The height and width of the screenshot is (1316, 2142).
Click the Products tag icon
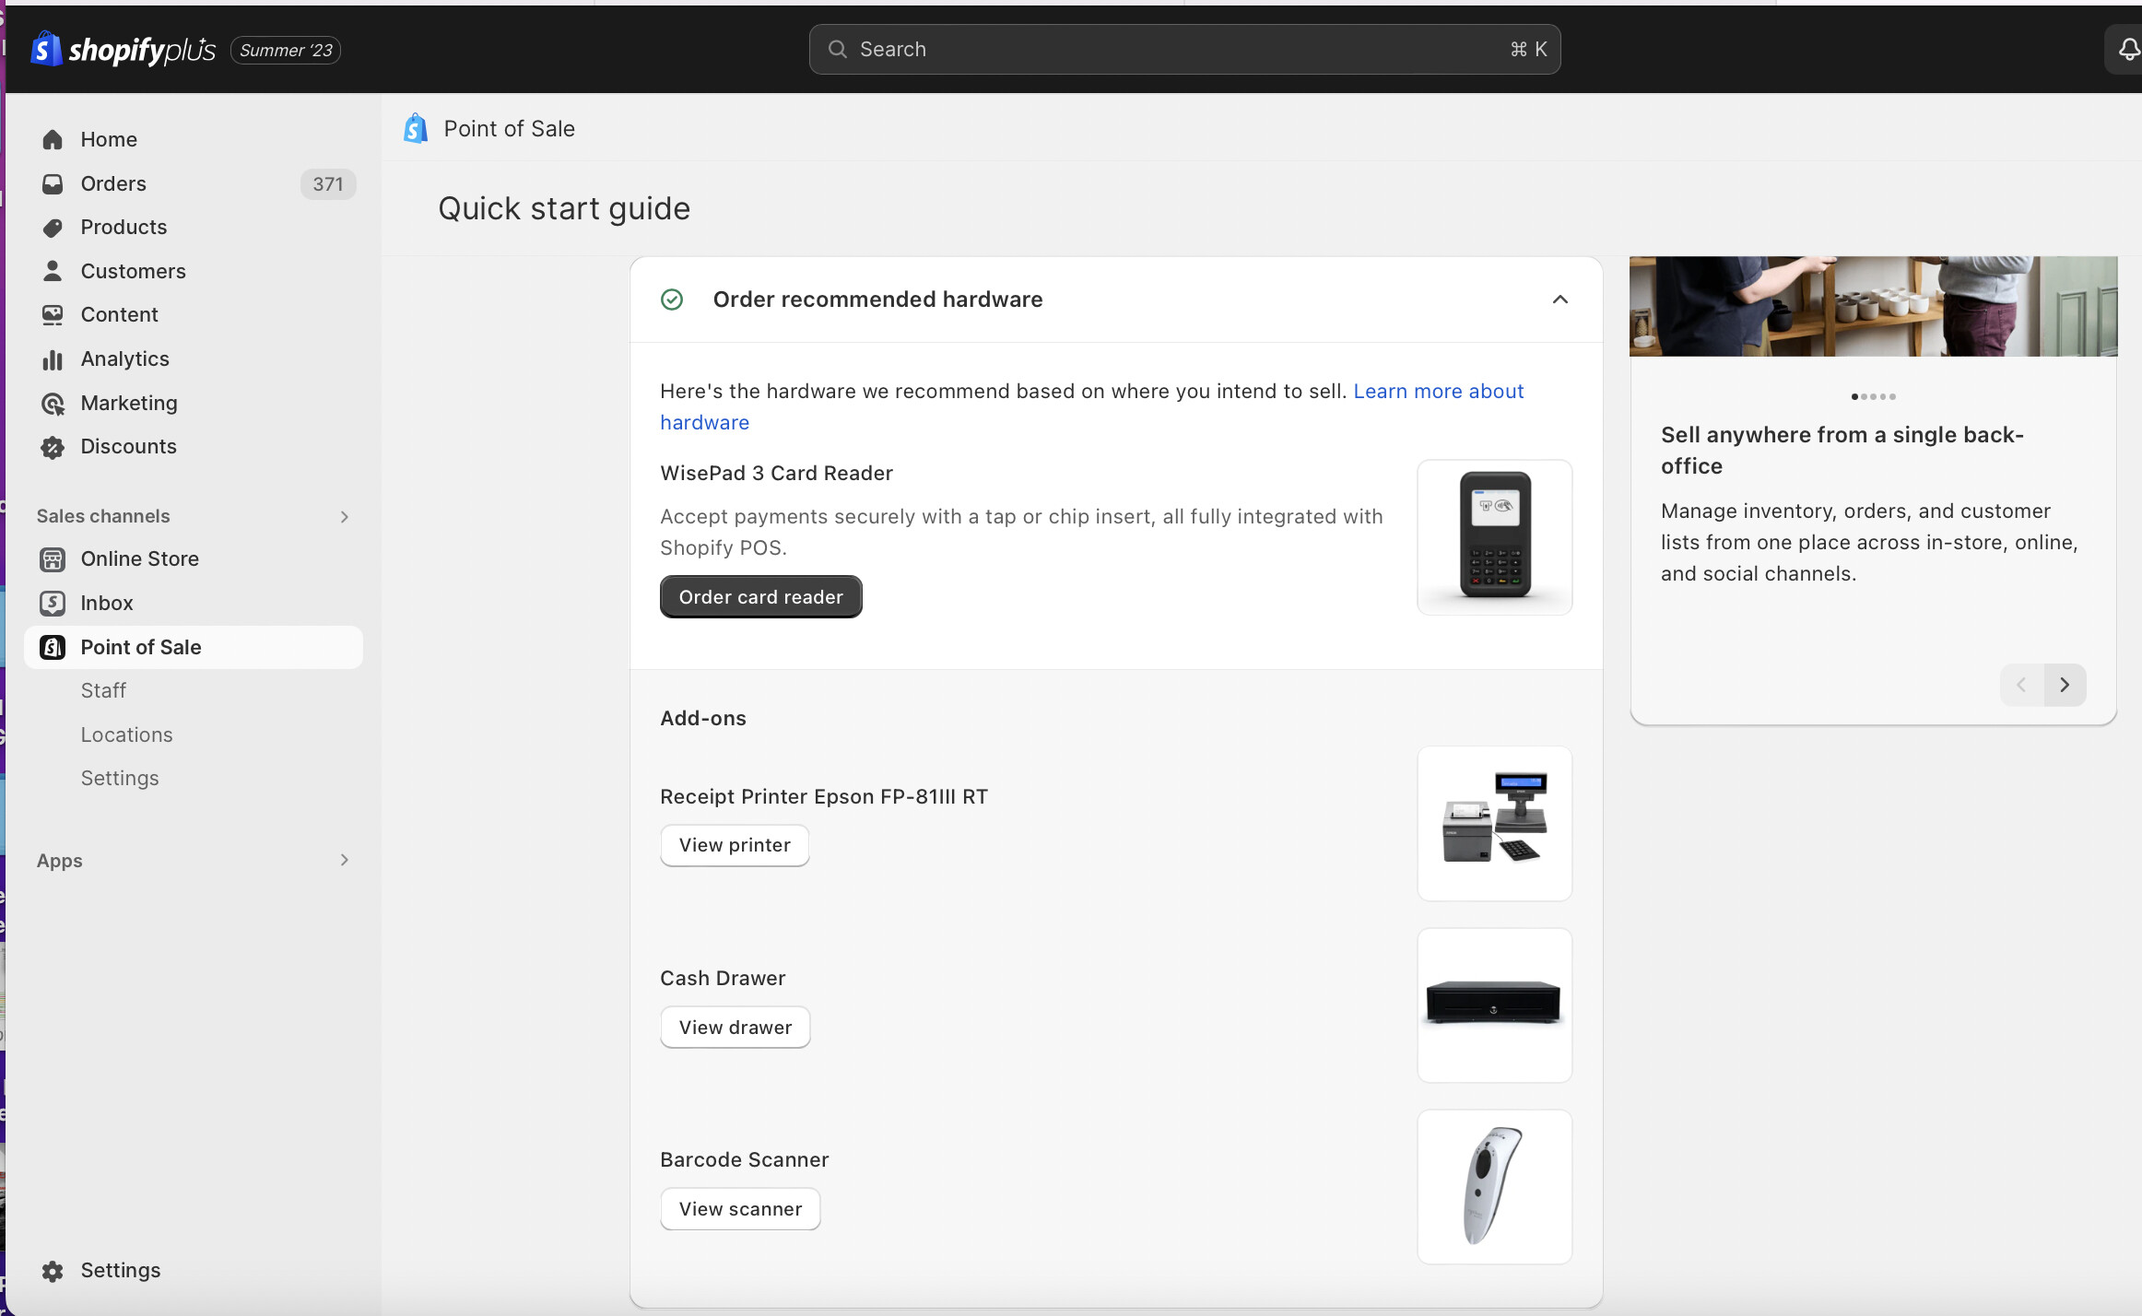point(53,228)
